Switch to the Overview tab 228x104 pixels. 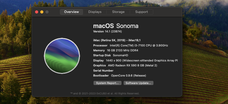tap(72, 12)
